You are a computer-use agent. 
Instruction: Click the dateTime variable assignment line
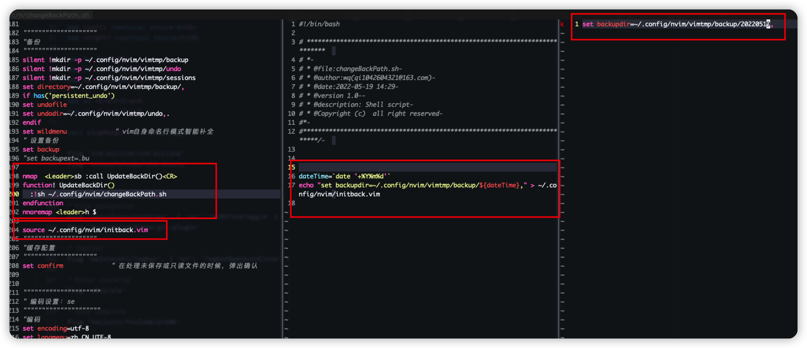click(x=344, y=176)
